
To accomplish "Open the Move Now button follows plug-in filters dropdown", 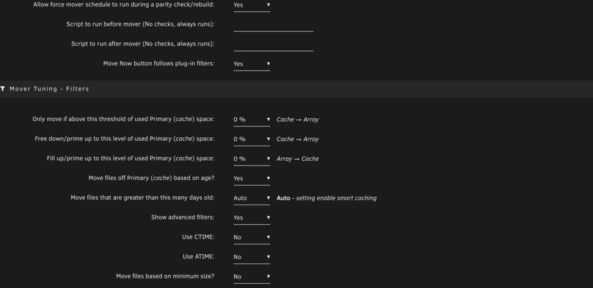I will (x=252, y=64).
